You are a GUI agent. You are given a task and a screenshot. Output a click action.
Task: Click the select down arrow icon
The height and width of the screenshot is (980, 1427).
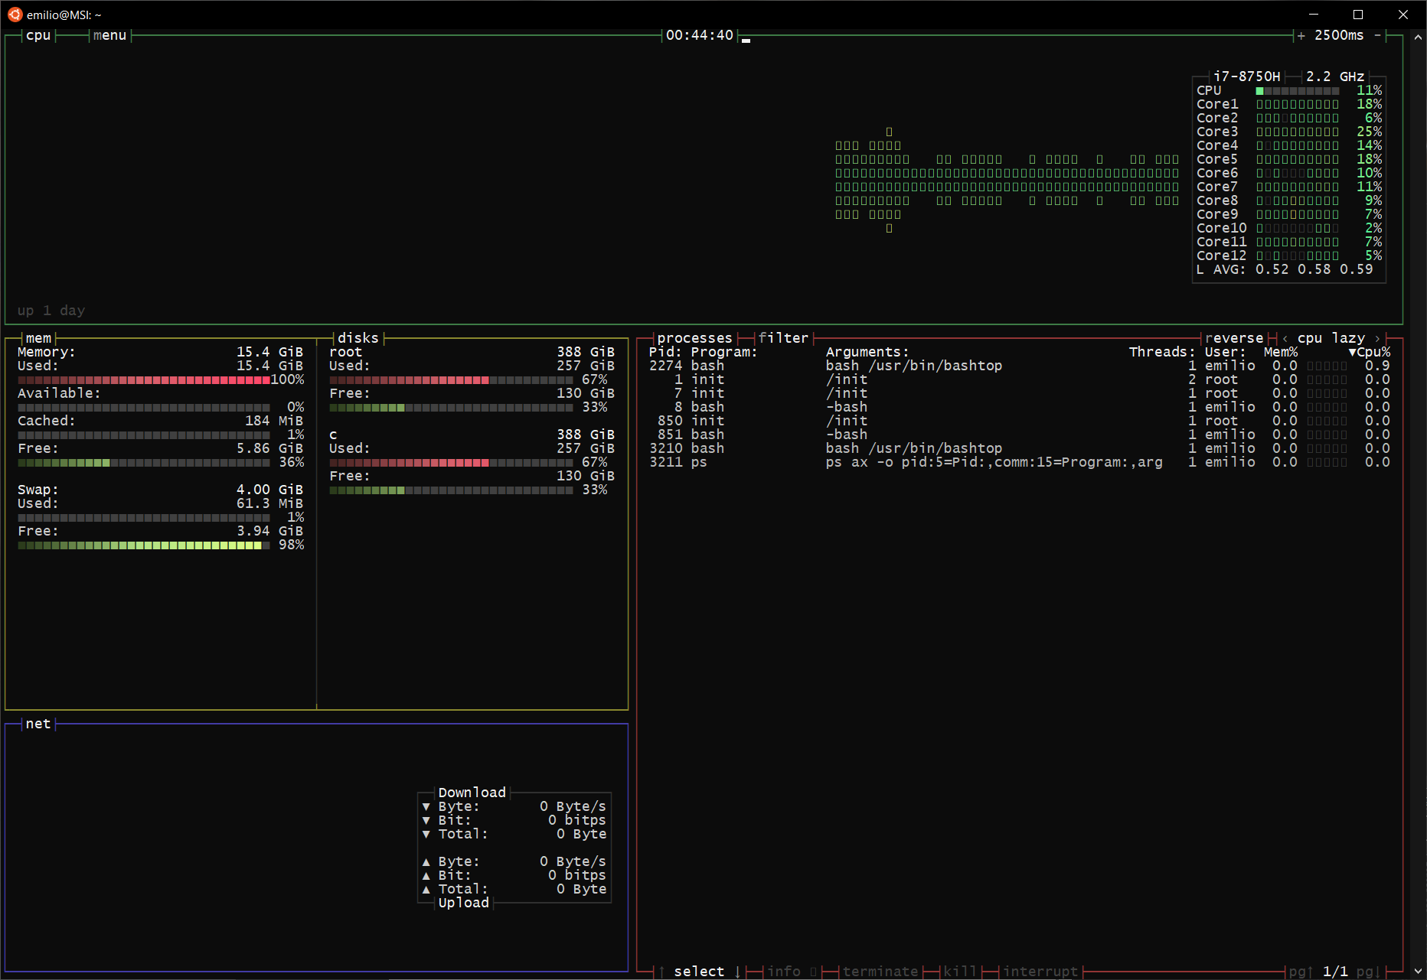[737, 971]
